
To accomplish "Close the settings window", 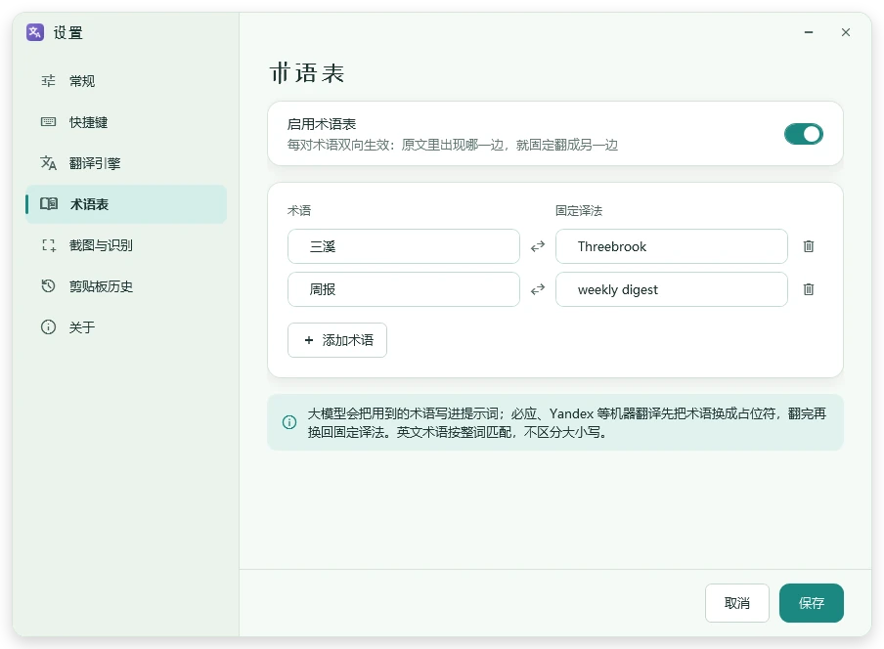I will pos(846,32).
